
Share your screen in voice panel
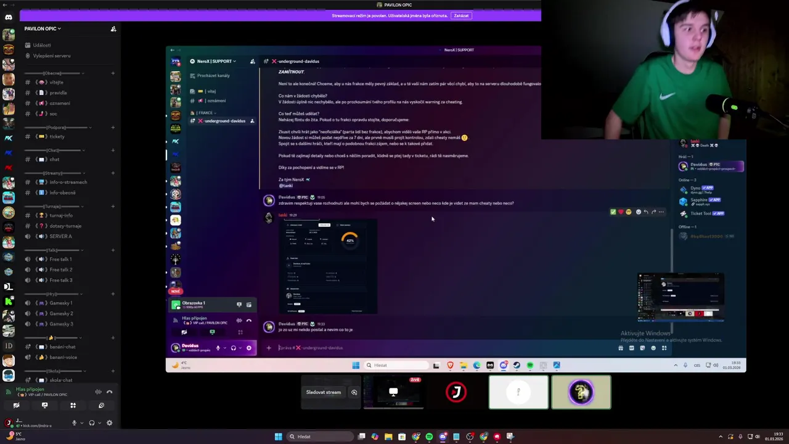44,405
